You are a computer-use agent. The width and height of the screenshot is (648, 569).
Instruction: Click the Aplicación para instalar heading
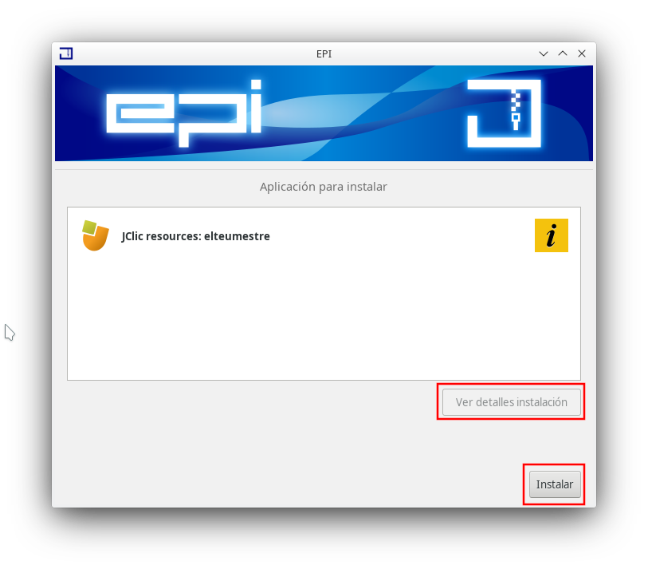324,187
